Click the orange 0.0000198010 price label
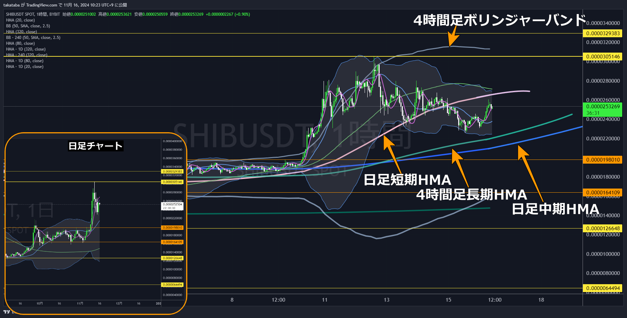Viewport: 627px width, 318px height. pos(603,160)
